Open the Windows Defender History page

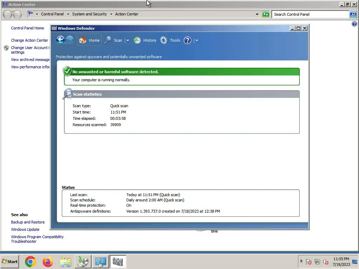145,40
